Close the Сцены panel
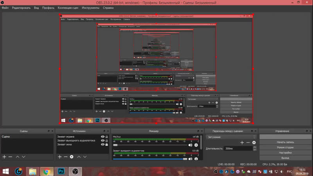The width and height of the screenshot is (313, 176). coord(52,131)
